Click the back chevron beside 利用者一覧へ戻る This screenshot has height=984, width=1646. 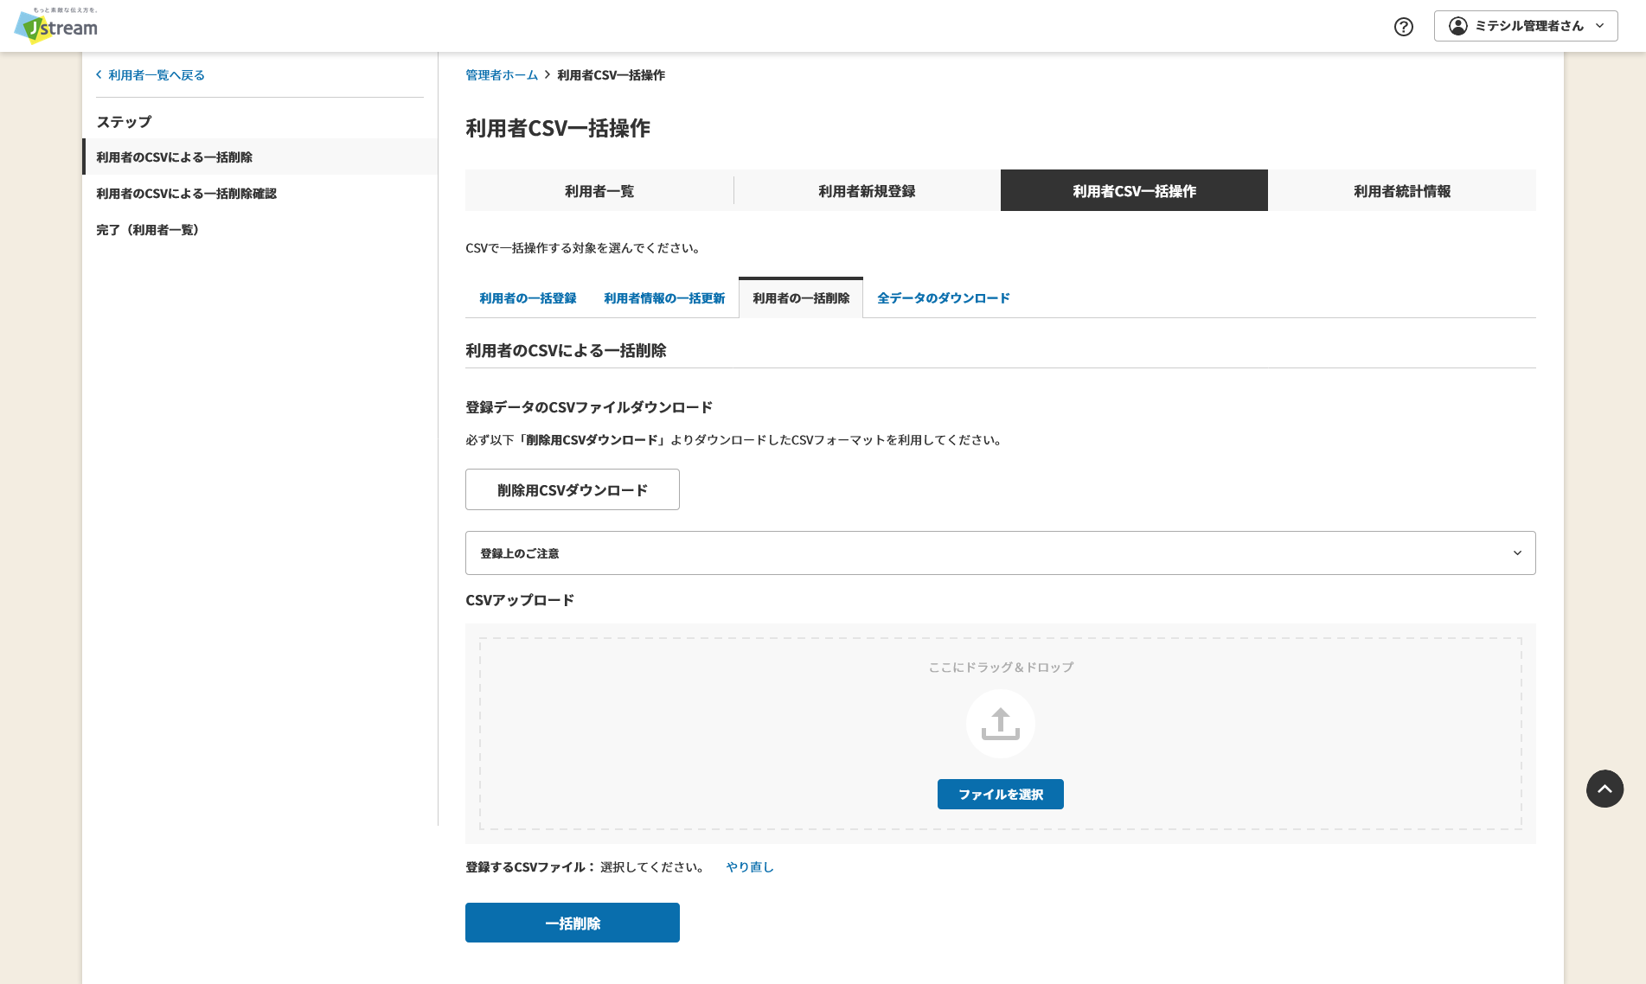coord(98,75)
